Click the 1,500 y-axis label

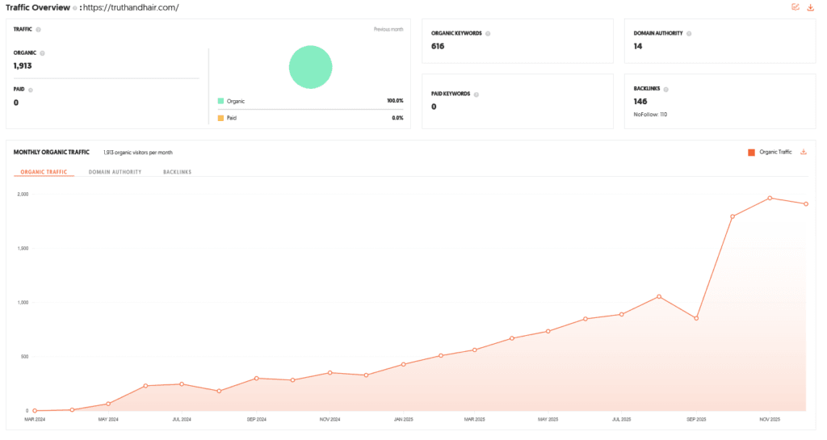[23, 248]
